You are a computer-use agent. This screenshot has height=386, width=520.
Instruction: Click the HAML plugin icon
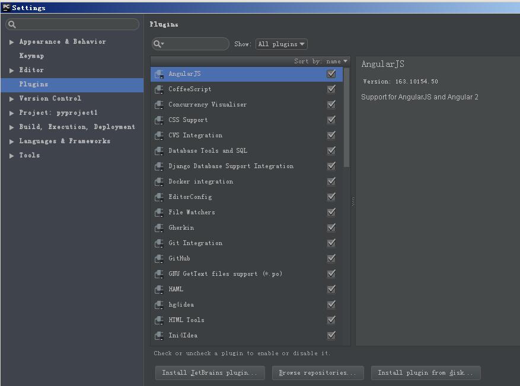159,289
